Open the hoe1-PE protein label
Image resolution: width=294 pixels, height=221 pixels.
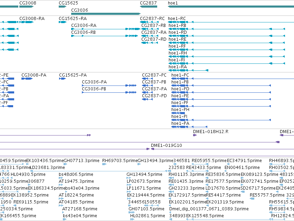pyautogui.click(x=180, y=96)
